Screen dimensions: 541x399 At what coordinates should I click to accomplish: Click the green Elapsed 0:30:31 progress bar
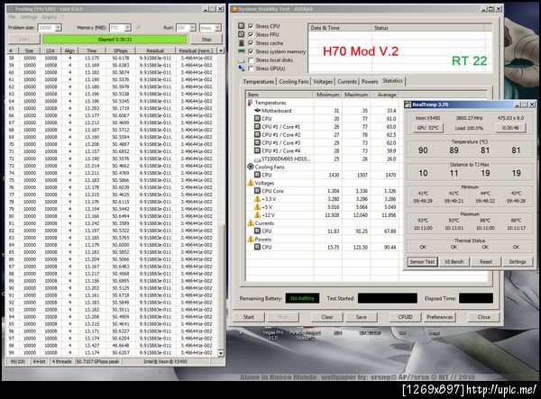coord(115,40)
